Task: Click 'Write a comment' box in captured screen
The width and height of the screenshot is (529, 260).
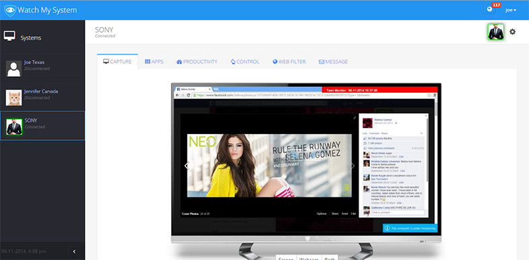Action: 398,212
